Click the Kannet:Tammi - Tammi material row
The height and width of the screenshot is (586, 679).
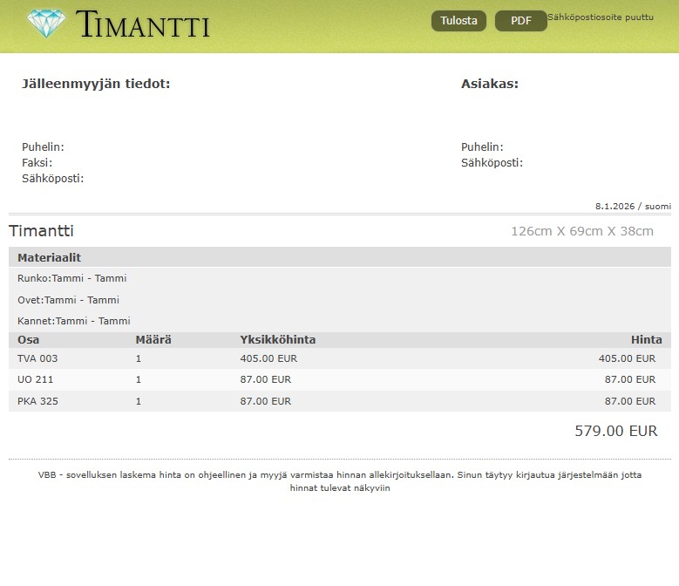74,321
